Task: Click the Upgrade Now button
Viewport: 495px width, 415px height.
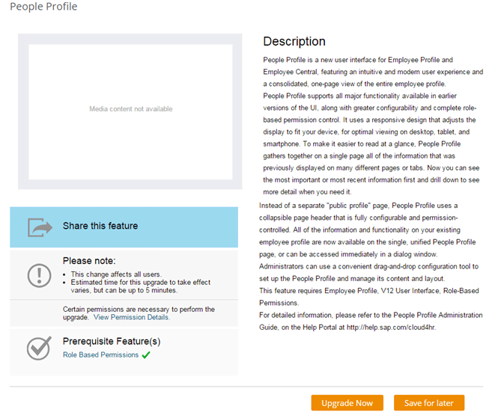Action: [347, 403]
